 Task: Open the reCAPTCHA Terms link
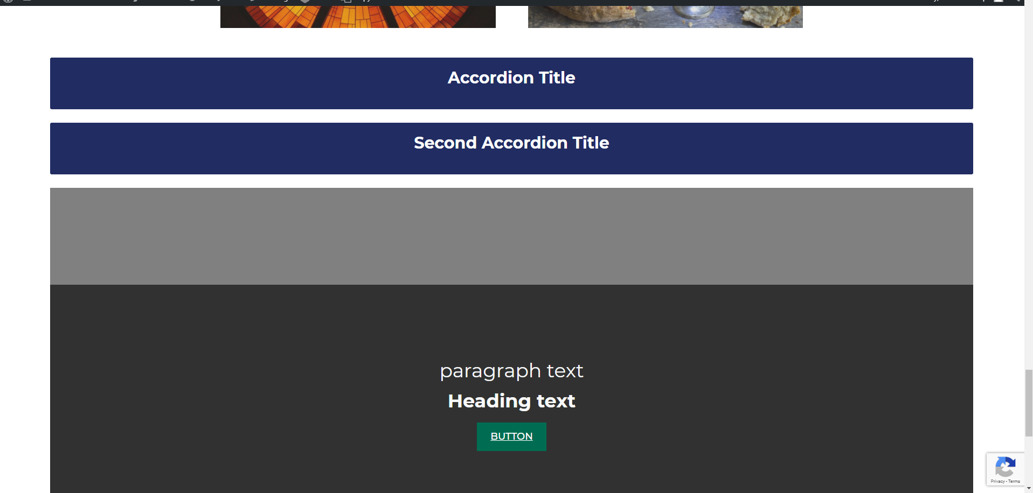click(x=1014, y=481)
